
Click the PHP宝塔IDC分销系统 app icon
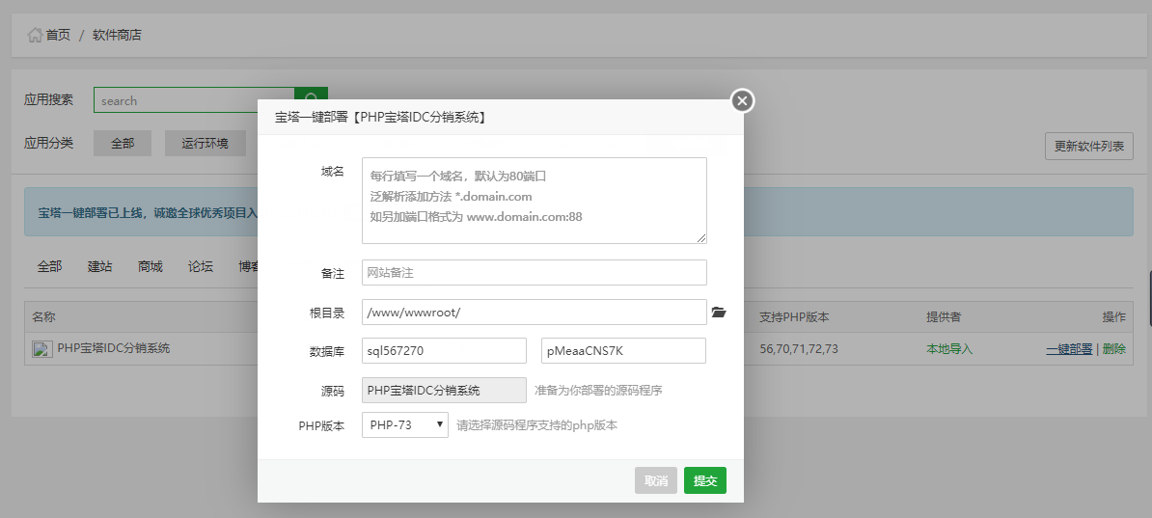[x=40, y=349]
